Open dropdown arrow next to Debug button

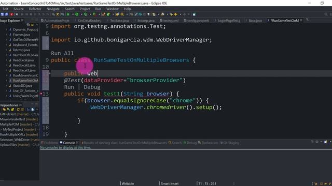(73, 14)
